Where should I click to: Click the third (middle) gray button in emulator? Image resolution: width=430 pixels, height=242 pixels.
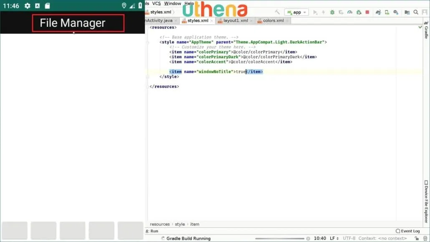point(72,230)
